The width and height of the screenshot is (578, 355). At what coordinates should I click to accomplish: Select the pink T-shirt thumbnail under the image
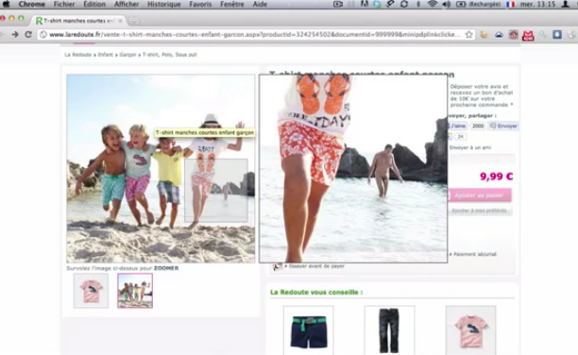pyautogui.click(x=91, y=291)
